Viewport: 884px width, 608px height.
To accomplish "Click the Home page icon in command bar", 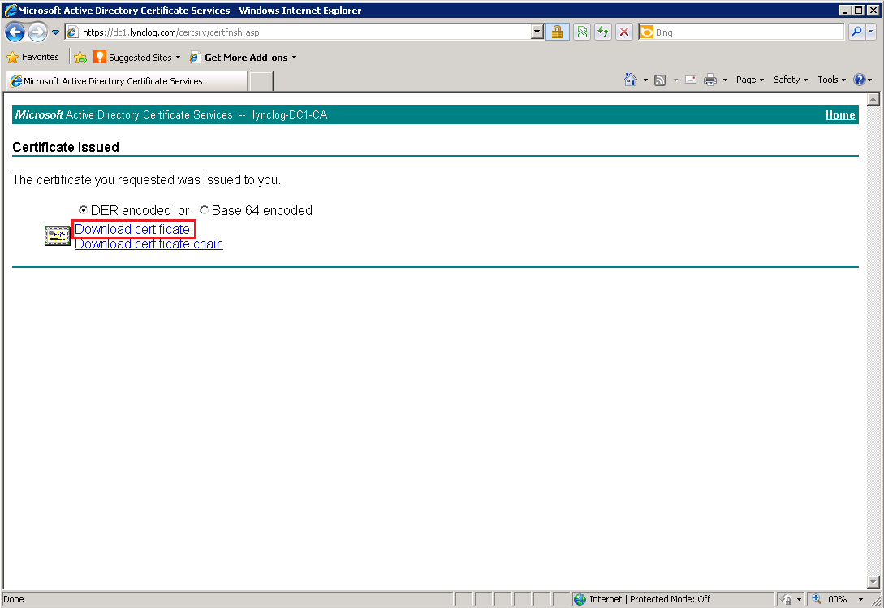I will (630, 80).
